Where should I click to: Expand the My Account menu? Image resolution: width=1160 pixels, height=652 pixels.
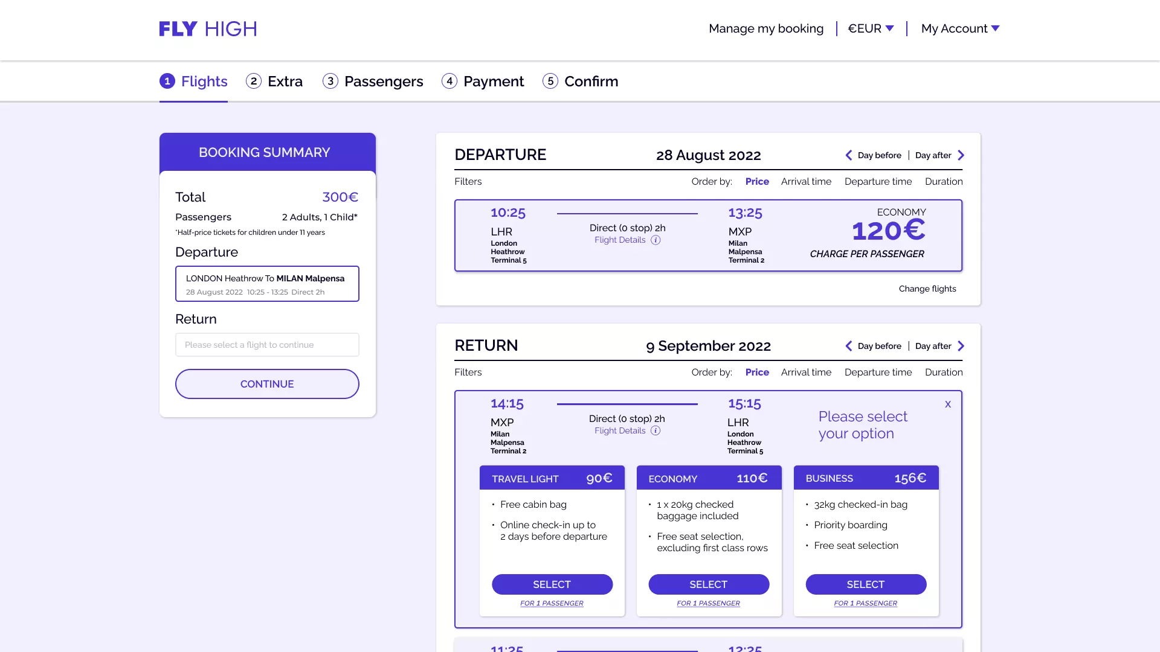pos(960,28)
